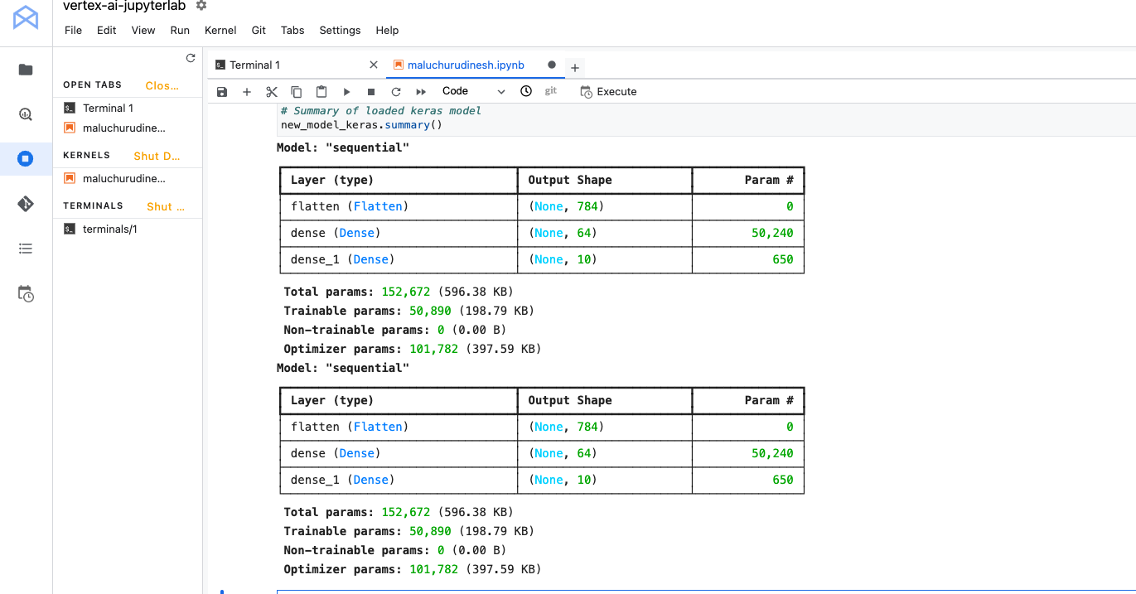1136x594 pixels.
Task: Paste cell from clipboard
Action: pos(321,92)
